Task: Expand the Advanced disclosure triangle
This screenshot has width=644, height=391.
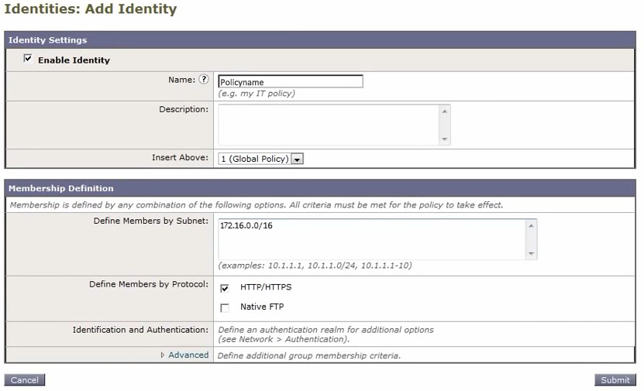Action: coord(163,355)
